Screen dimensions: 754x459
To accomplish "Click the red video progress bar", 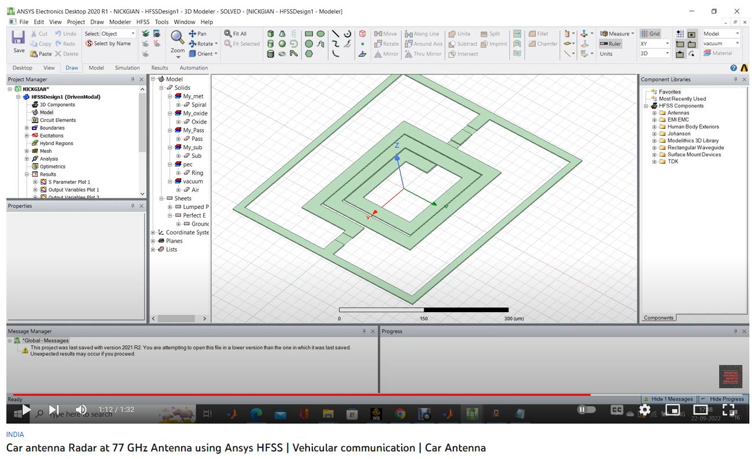I will coord(301,395).
